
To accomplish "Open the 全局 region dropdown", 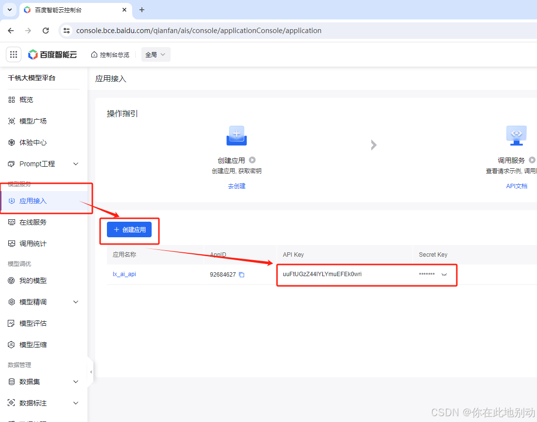I will [156, 55].
